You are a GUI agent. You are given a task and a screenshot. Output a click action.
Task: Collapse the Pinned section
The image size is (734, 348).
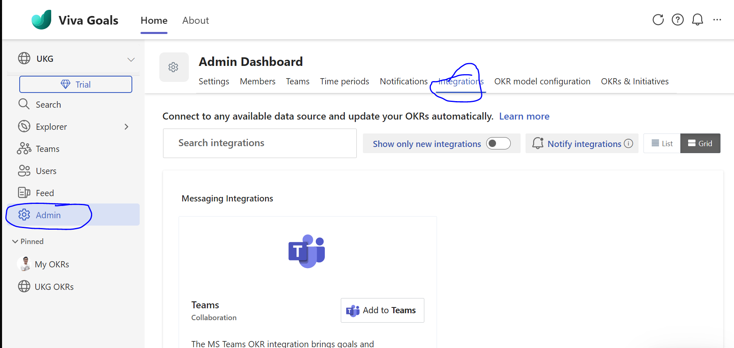(27, 242)
